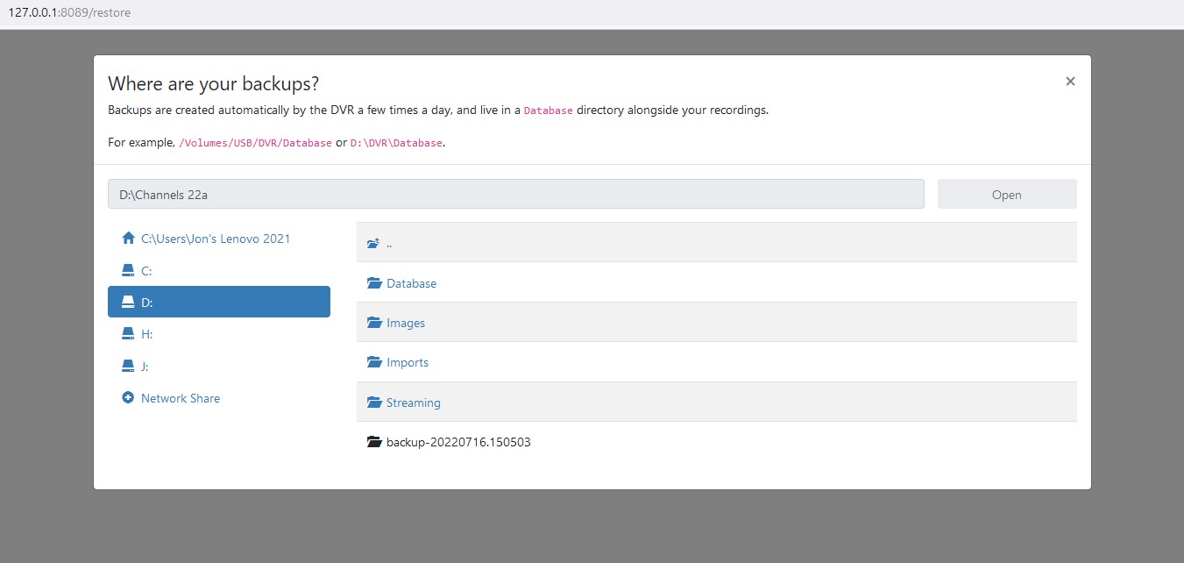The width and height of the screenshot is (1184, 563).
Task: Click the C: drive icon
Action: [128, 271]
